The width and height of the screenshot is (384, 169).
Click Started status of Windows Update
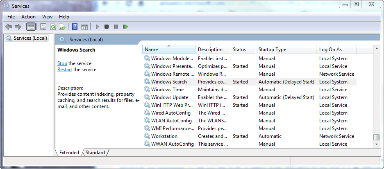240,97
